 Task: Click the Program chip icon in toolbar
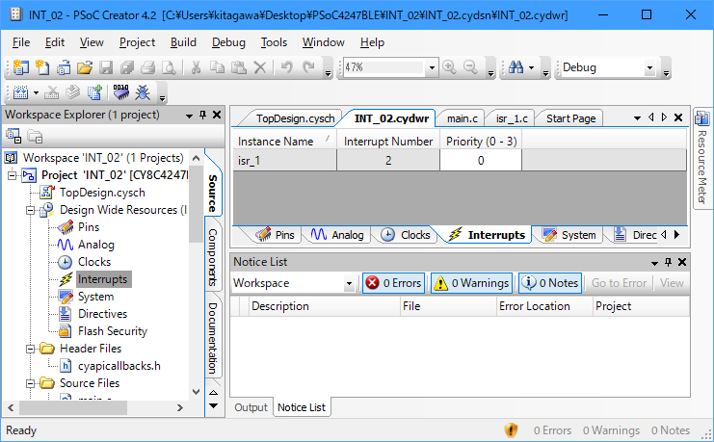(121, 93)
